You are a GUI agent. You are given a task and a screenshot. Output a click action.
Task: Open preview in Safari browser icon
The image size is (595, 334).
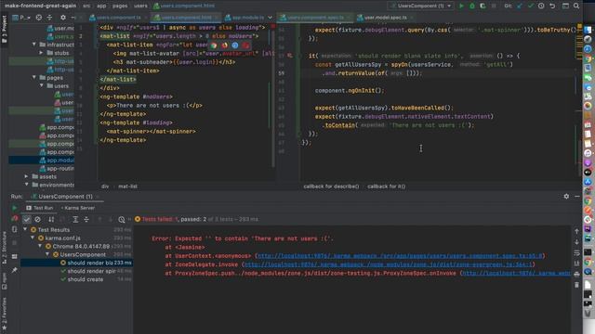coord(235,45)
